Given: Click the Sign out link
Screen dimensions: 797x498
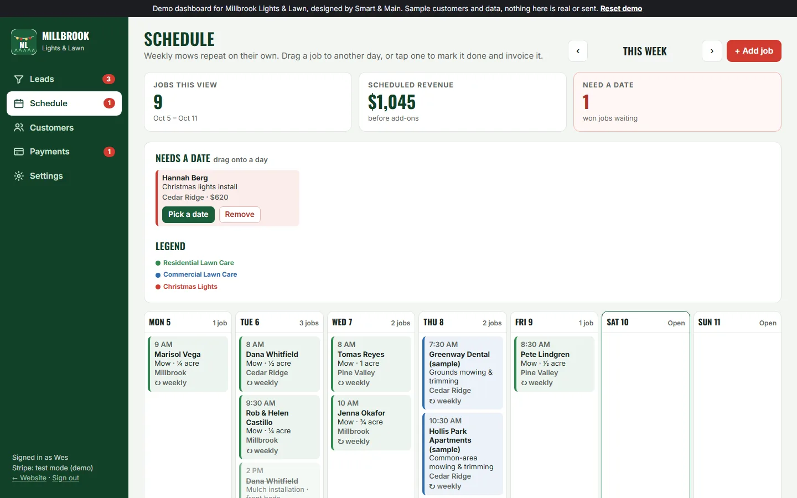Looking at the screenshot, I should click(x=66, y=478).
